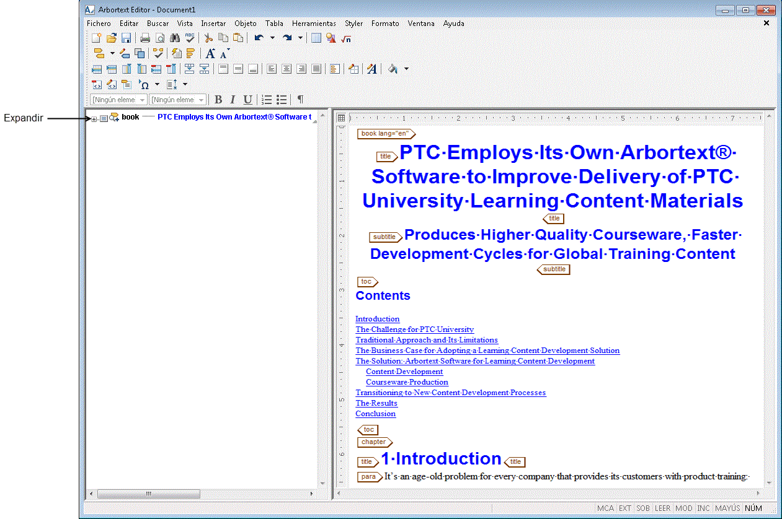Open the line spacing dropdown arrow
782x519 pixels.
point(185,84)
